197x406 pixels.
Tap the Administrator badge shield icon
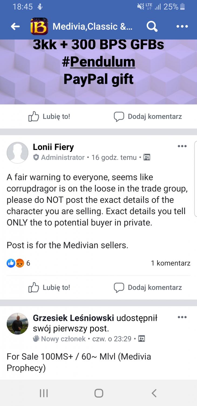[36, 157]
